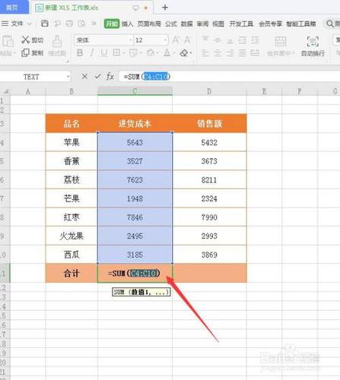Click the increase indent icon
This screenshot has width=340, height=380.
pos(255,40)
